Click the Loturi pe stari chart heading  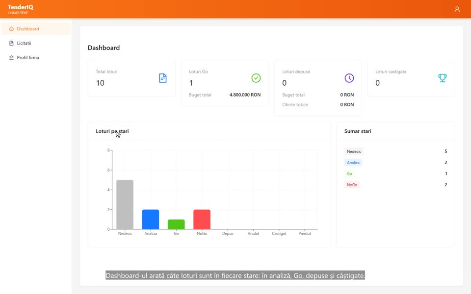[112, 131]
